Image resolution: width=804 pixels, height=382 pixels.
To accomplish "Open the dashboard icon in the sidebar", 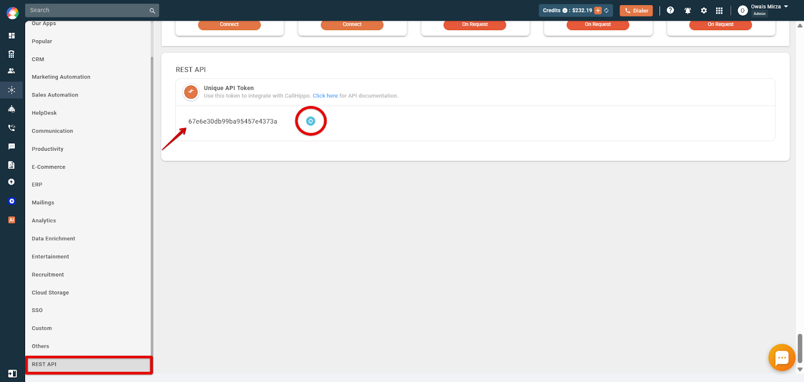I will [x=12, y=36].
